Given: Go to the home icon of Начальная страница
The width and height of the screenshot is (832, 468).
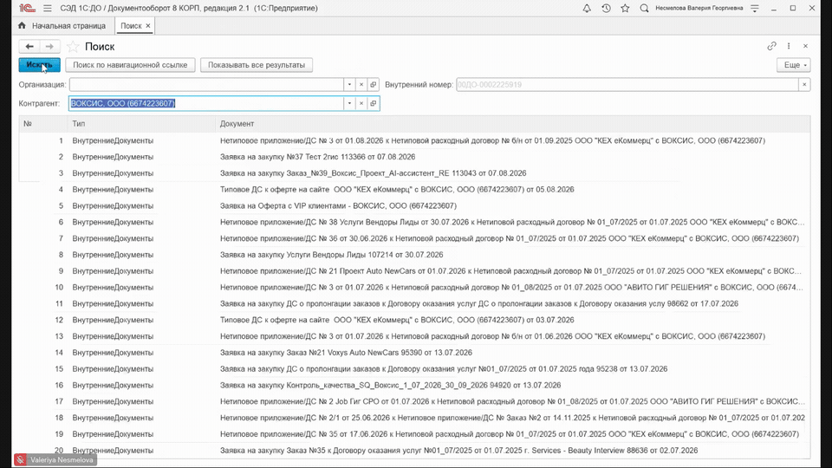Looking at the screenshot, I should pos(22,25).
